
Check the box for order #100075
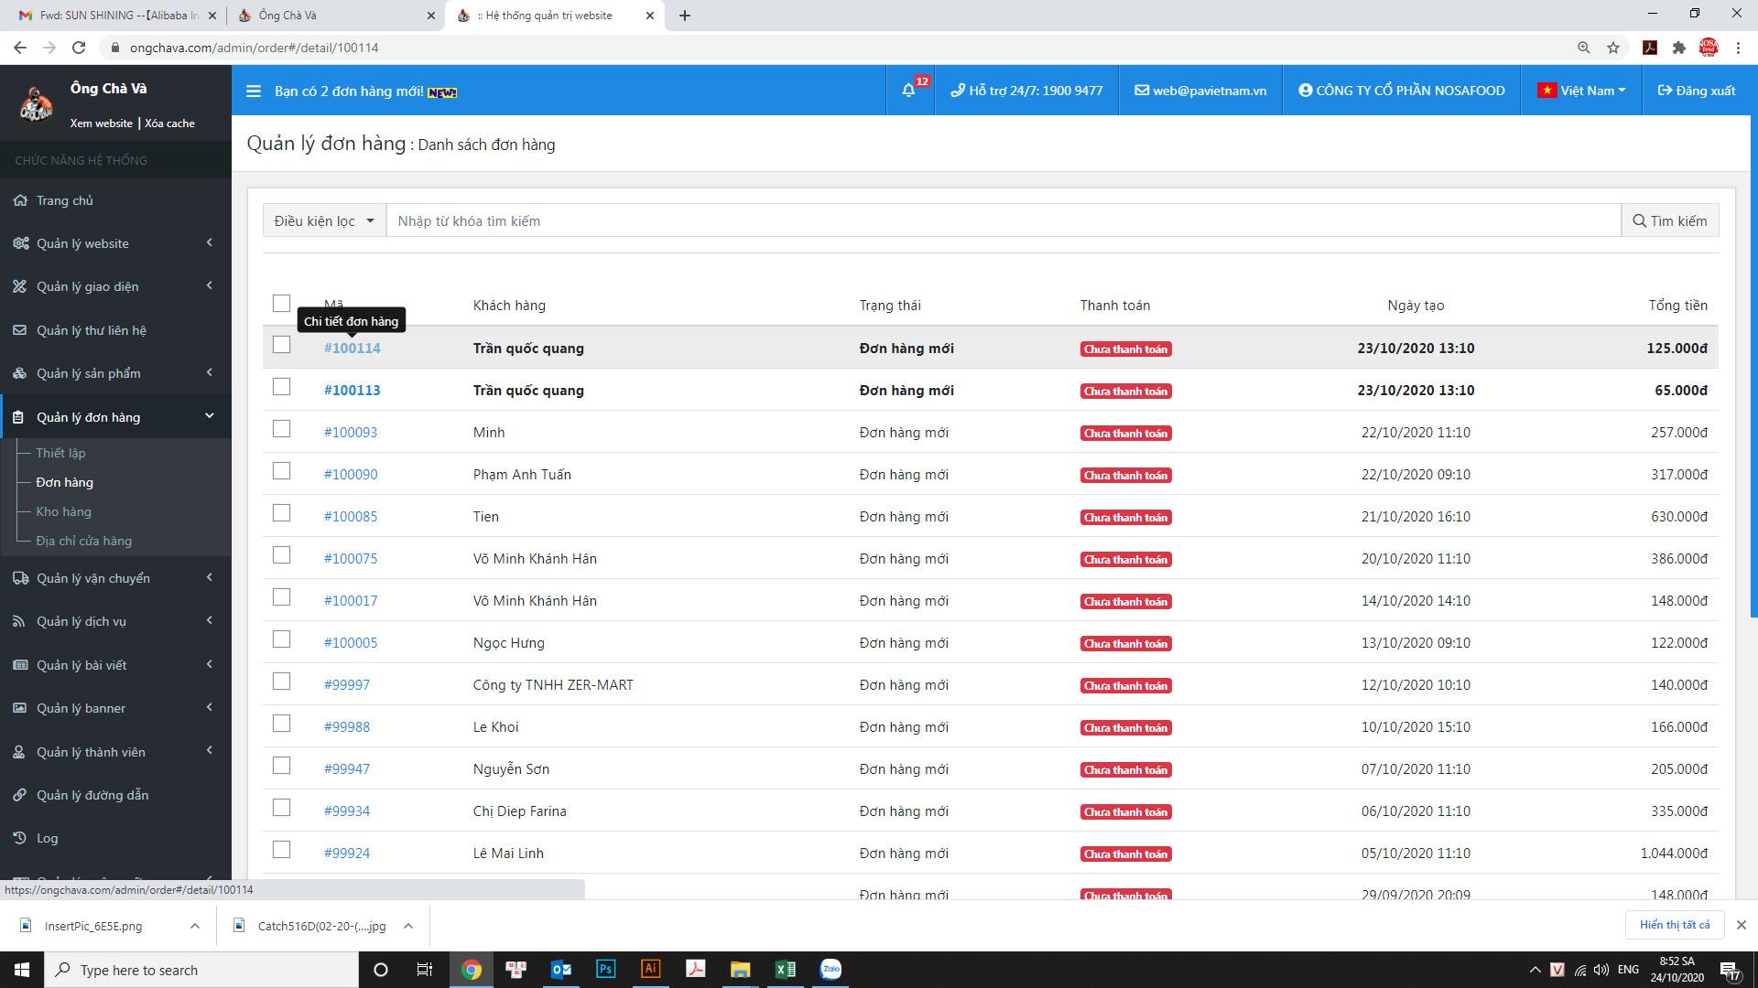(281, 555)
